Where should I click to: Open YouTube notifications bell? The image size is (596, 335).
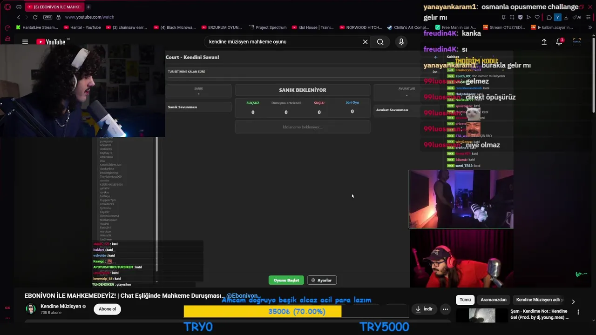click(x=559, y=42)
